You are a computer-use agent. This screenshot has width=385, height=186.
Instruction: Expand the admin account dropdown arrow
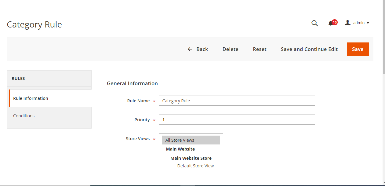click(x=368, y=23)
